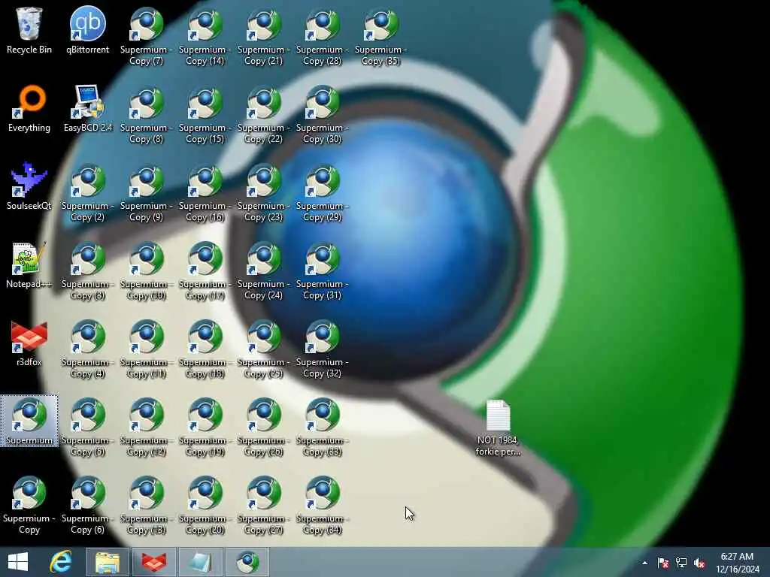Screen dimensions: 770x577
Task: Open File Explorer from the taskbar
Action: click(x=108, y=562)
